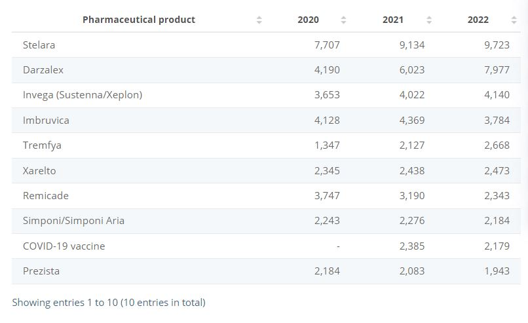Click the Pharmaceutical product header text
The image size is (528, 323).
pos(139,20)
